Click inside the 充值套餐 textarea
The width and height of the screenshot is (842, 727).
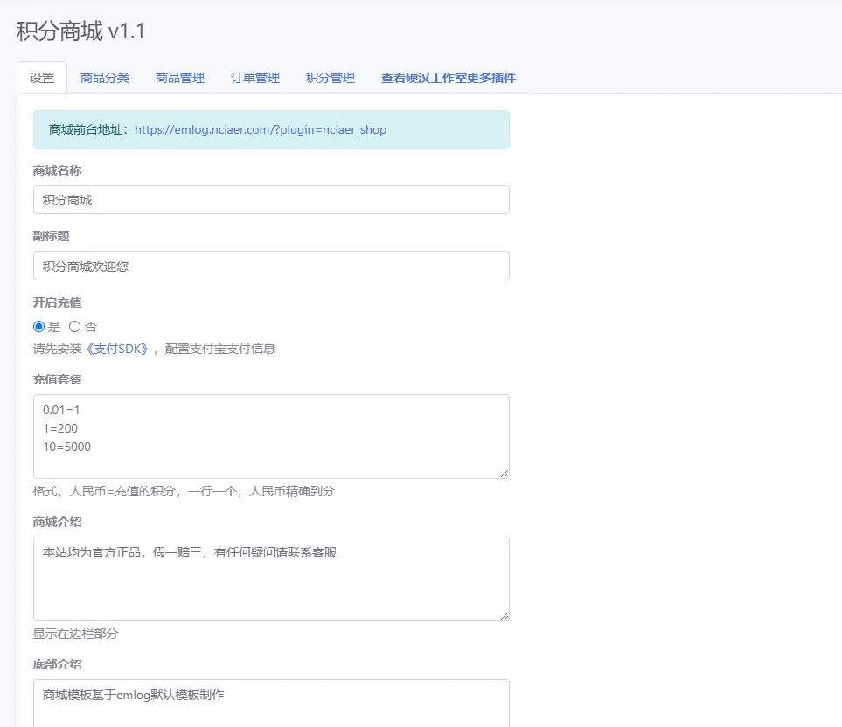271,436
